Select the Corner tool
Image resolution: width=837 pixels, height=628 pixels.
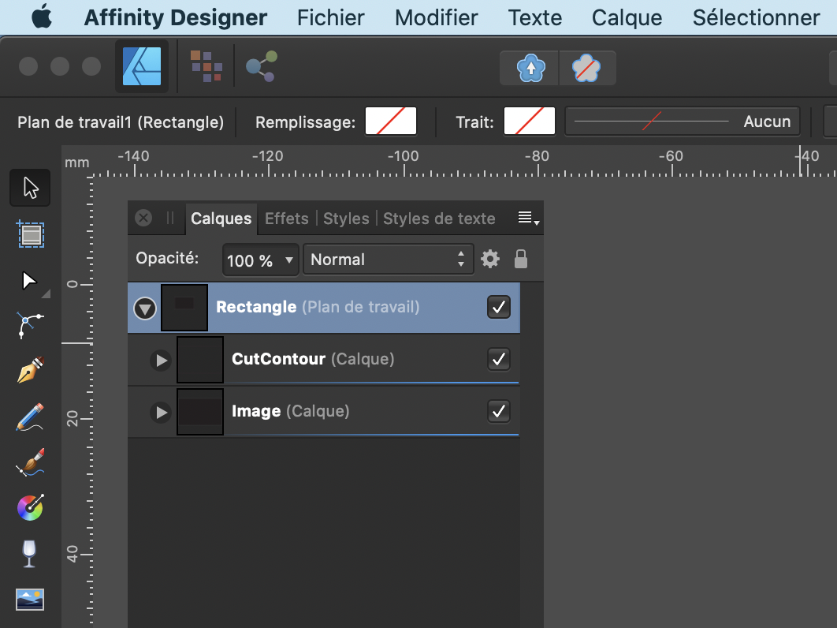[x=30, y=325]
